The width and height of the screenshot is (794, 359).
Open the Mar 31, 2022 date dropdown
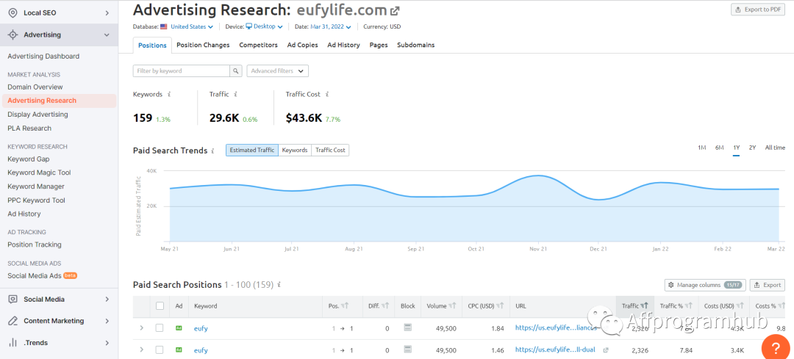[331, 27]
